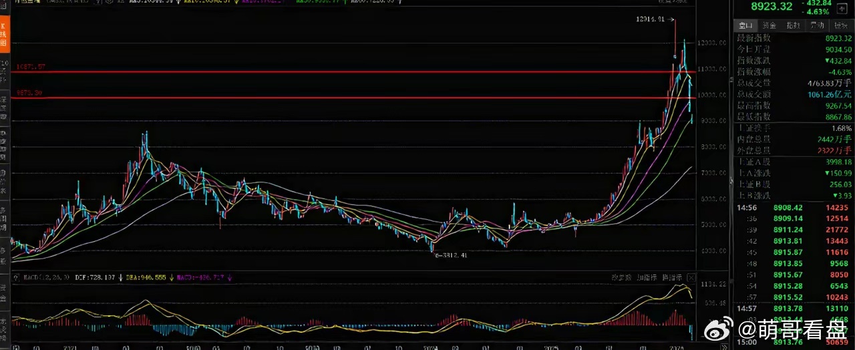Select the K线图 orange sidebar tab
Viewport: 855px width, 350px height.
pyautogui.click(x=4, y=33)
